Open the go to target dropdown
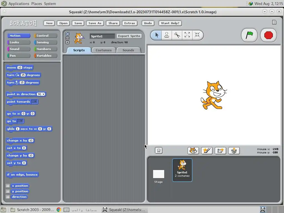 click(20, 121)
